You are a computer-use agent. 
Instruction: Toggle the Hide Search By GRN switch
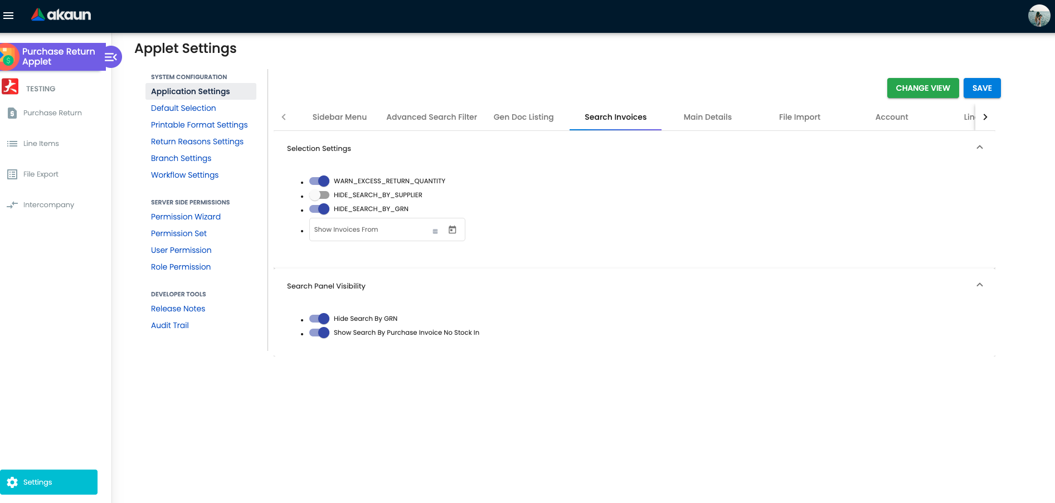point(319,319)
